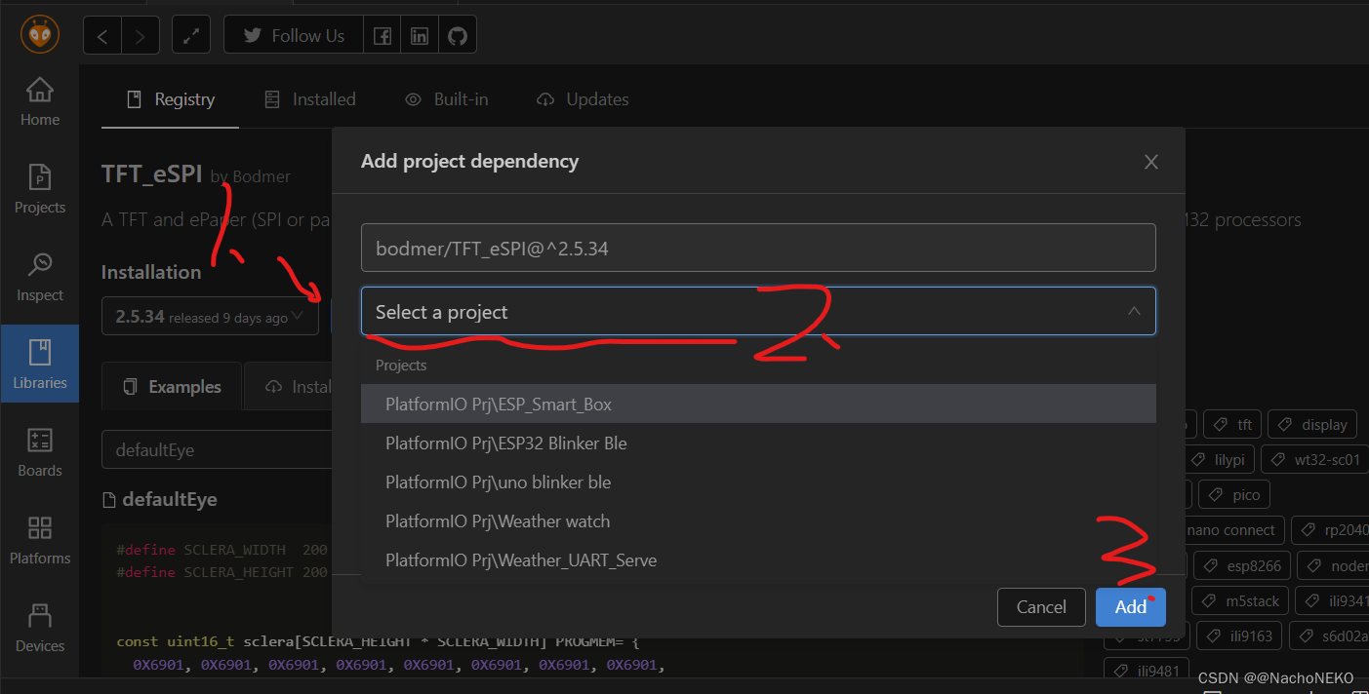The height and width of the screenshot is (694, 1369).
Task: Click the pico tag
Action: [x=1235, y=495]
